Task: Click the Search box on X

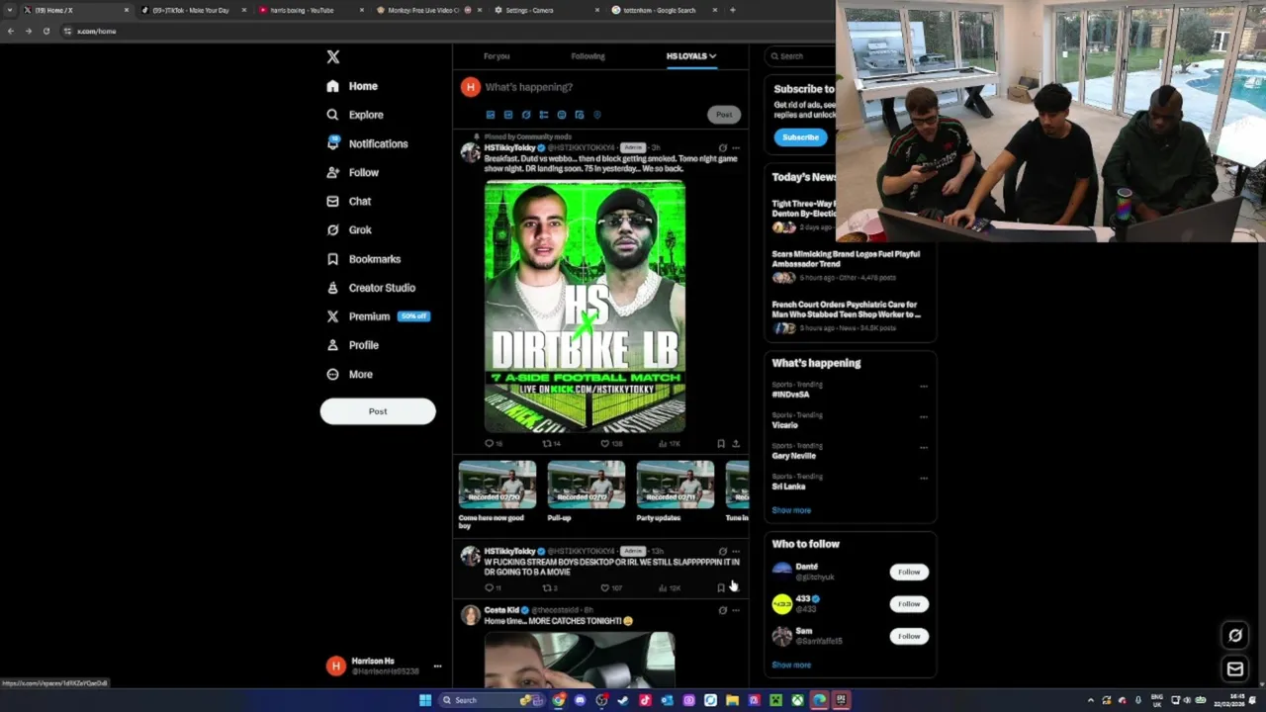Action: pyautogui.click(x=803, y=56)
